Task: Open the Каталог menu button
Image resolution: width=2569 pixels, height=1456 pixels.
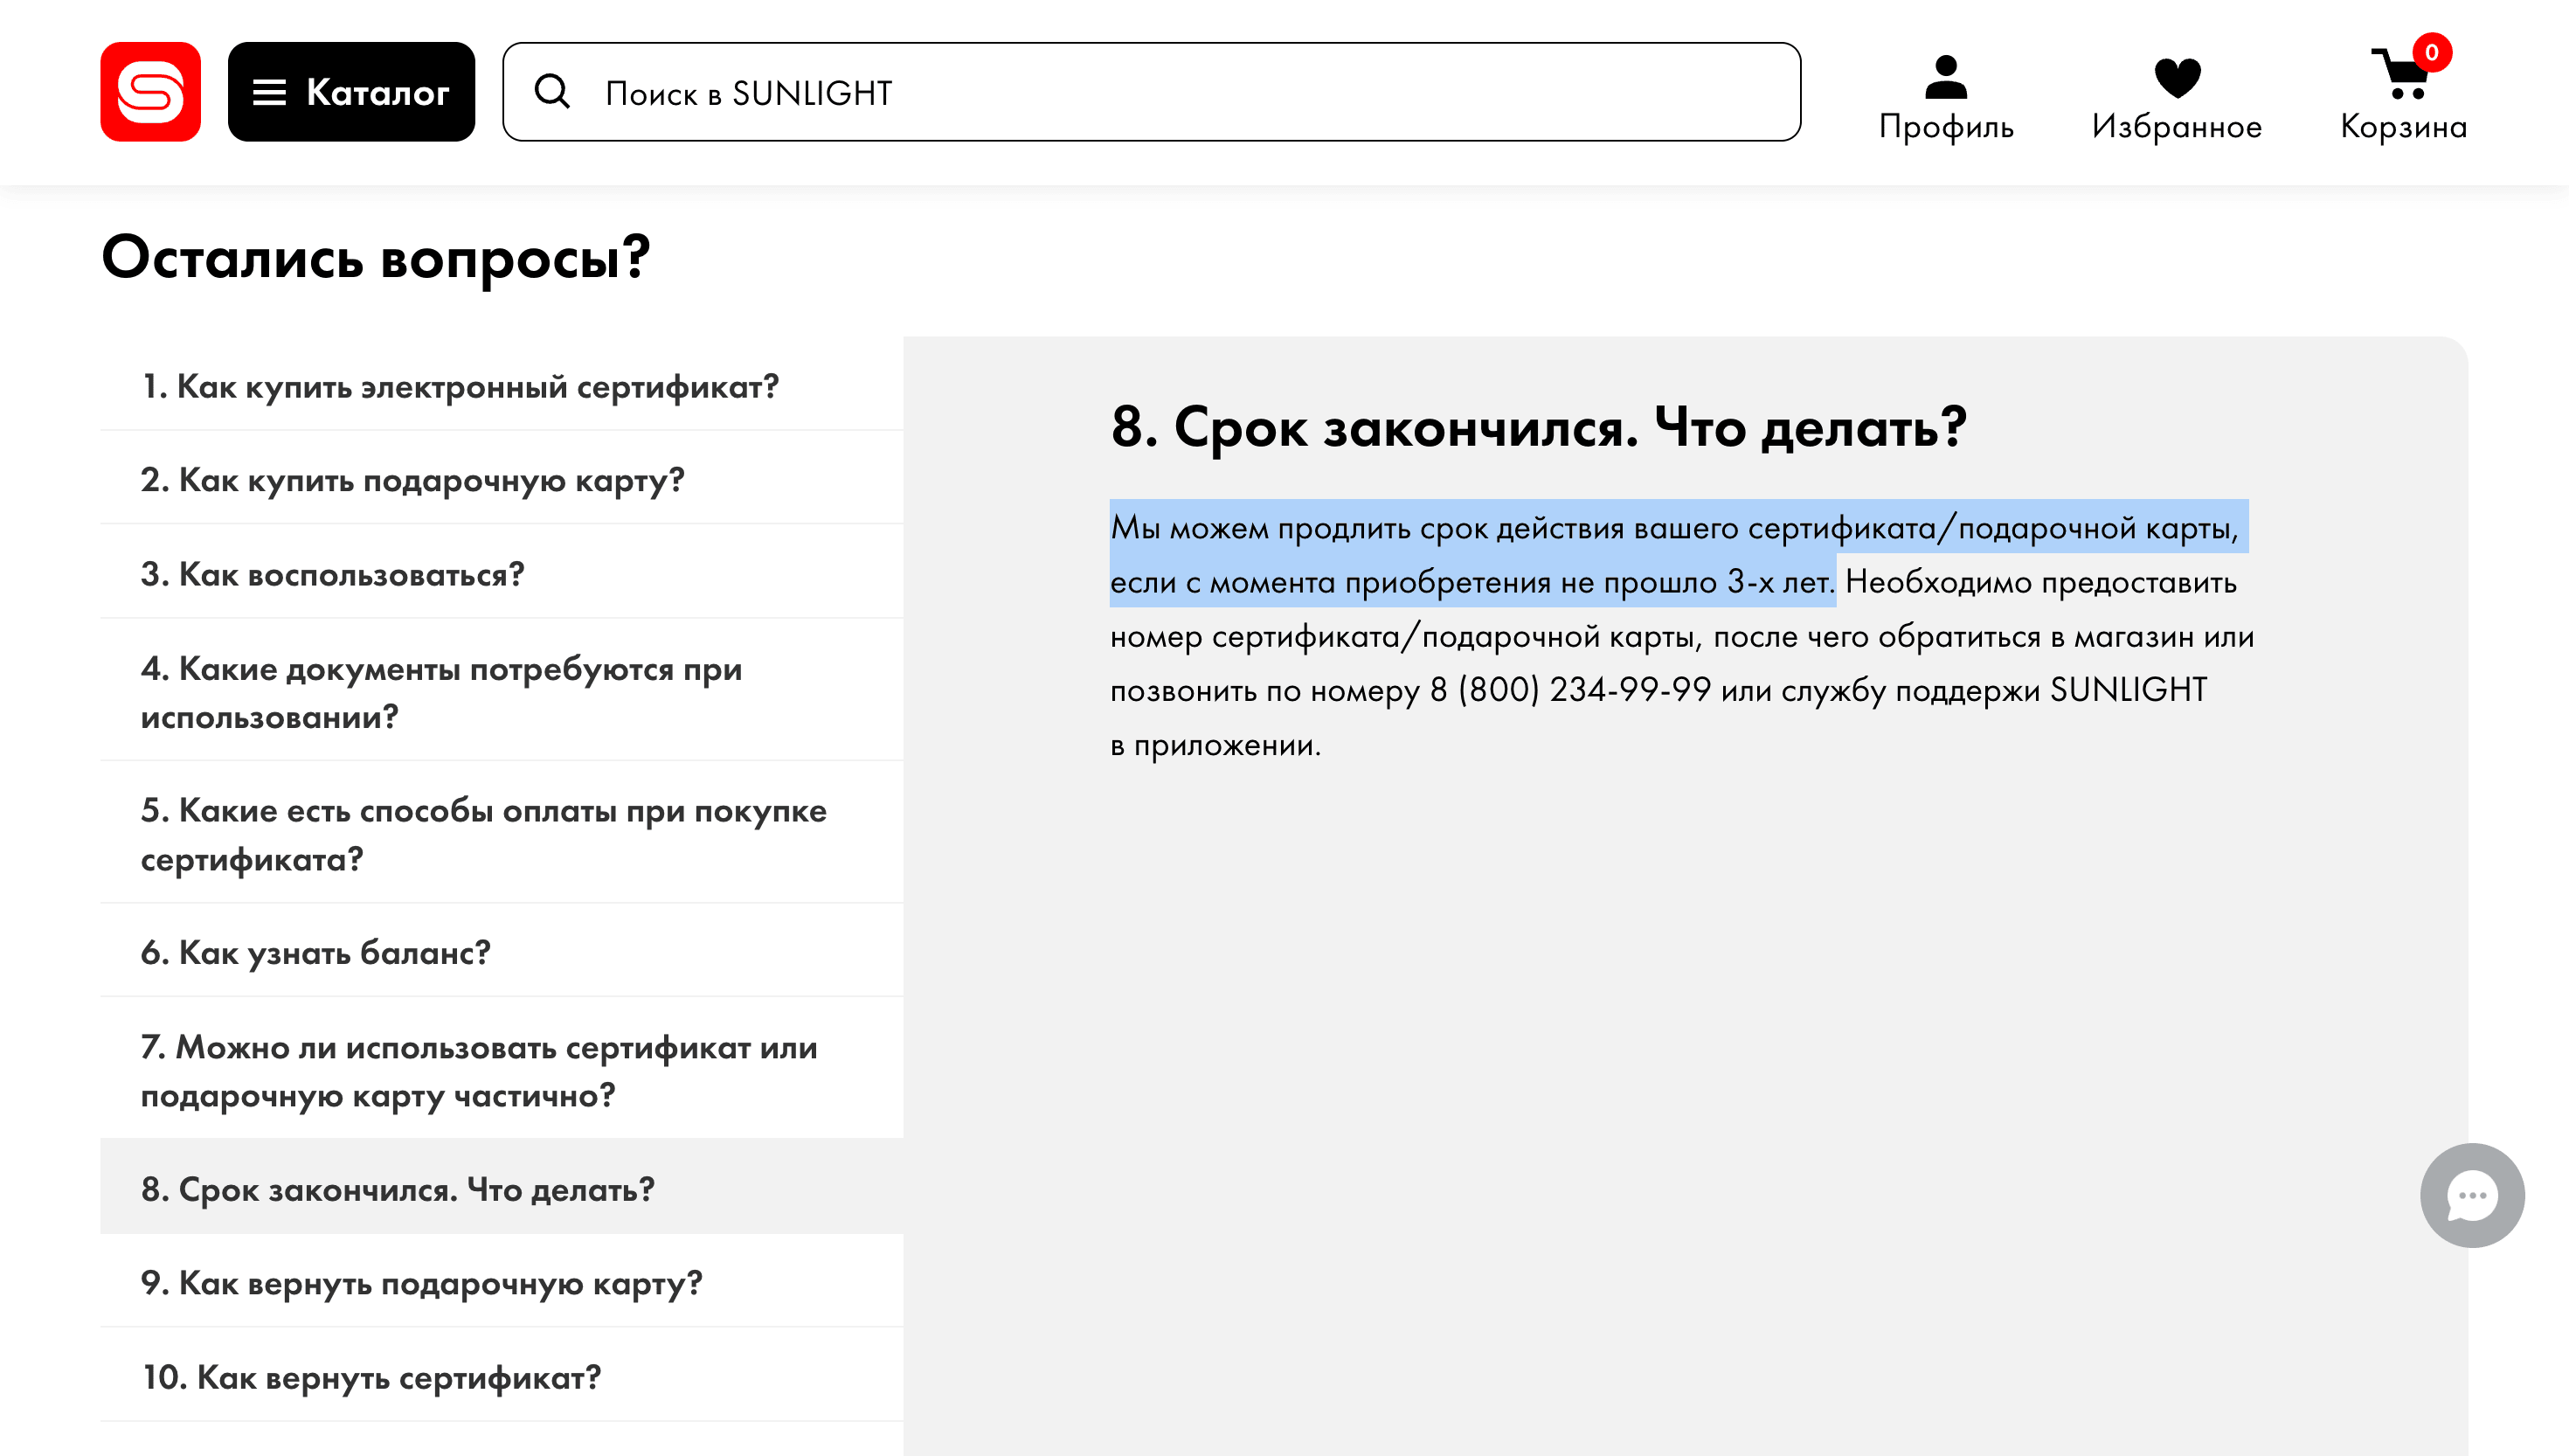Action: [351, 92]
